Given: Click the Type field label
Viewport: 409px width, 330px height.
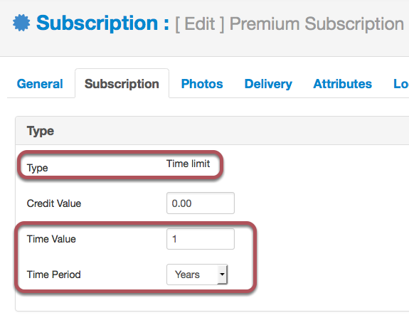Looking at the screenshot, I should coord(37,168).
